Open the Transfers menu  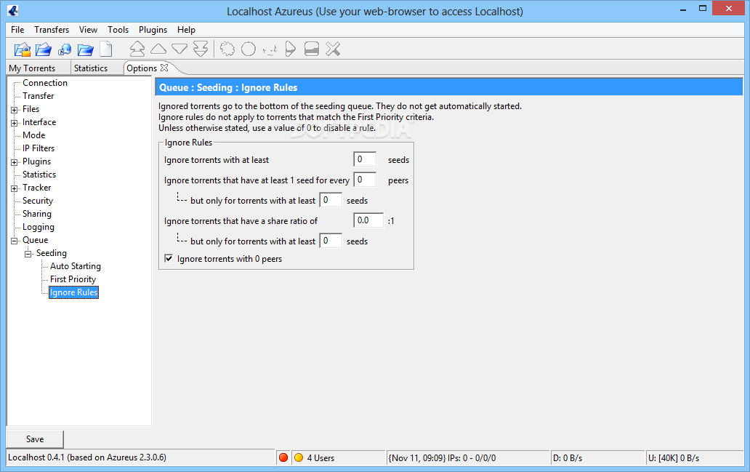52,30
